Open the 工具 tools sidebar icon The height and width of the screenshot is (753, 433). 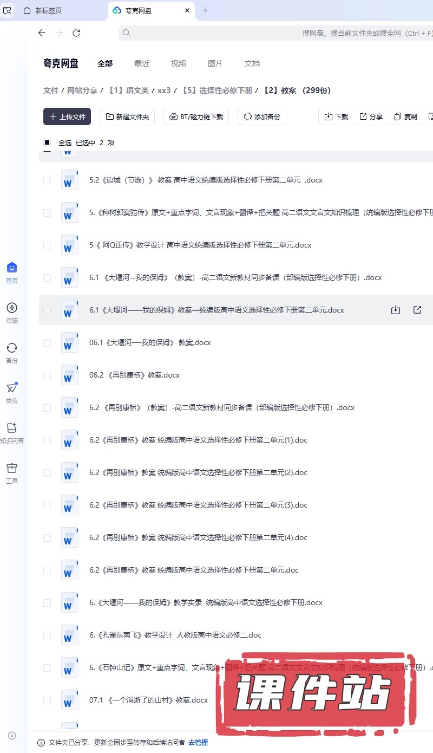pyautogui.click(x=12, y=473)
